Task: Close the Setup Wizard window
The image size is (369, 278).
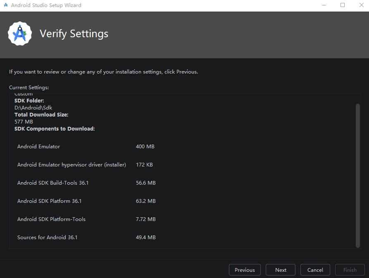Action: pyautogui.click(x=361, y=5)
